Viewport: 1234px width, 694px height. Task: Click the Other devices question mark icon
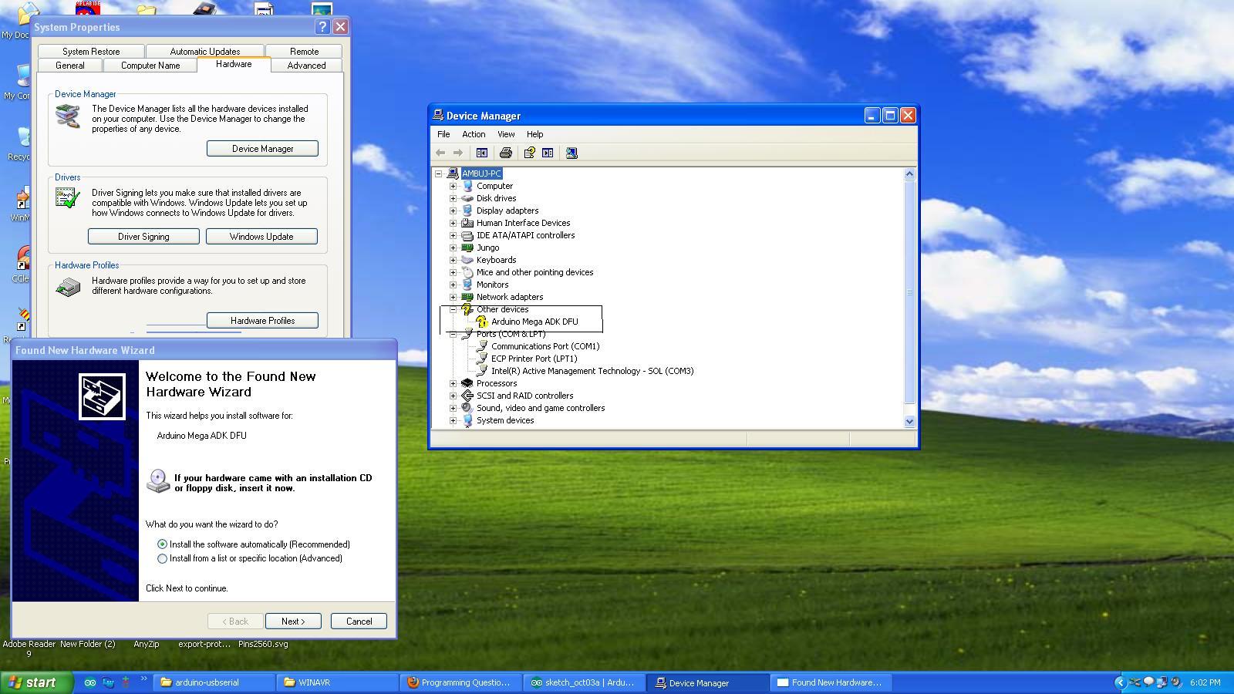467,309
